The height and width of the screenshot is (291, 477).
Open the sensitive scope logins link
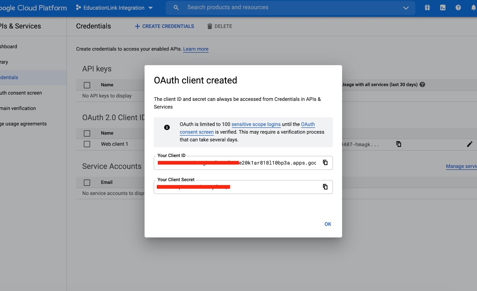tap(256, 124)
